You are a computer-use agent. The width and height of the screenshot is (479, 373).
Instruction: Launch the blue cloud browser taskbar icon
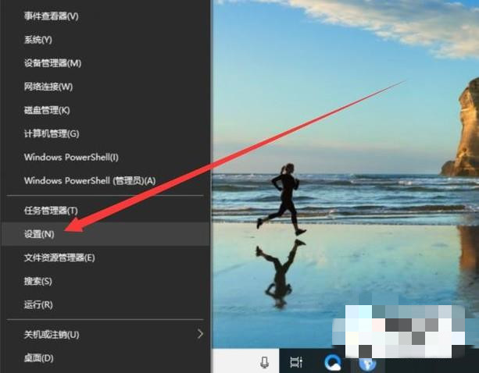point(332,363)
